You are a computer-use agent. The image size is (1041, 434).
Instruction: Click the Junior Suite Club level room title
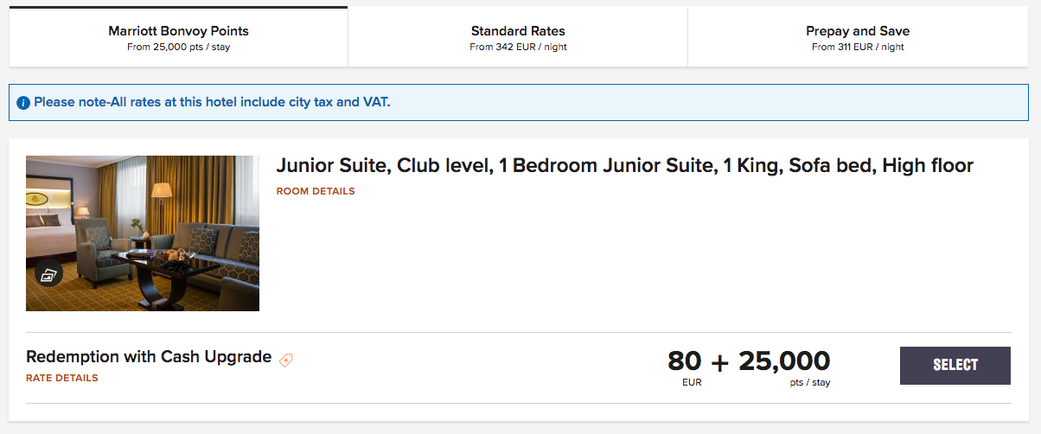point(625,166)
